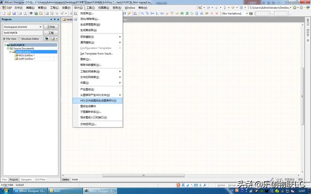Expand 从图表符产生HDL文件 submenu

coord(98,95)
